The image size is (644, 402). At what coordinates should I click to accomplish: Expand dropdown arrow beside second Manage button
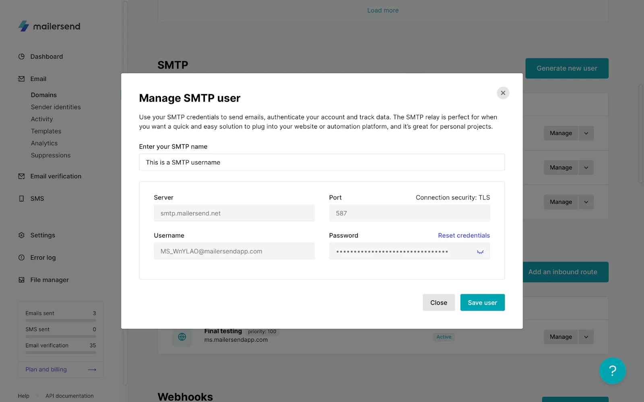click(586, 168)
